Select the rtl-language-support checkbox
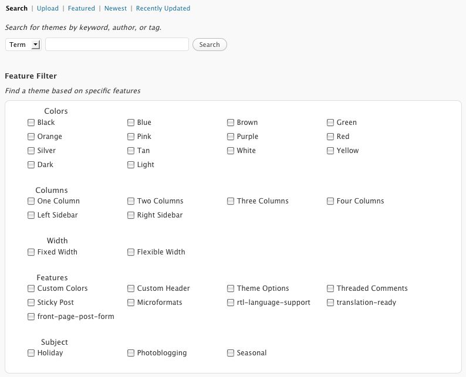This screenshot has height=377, width=466. [x=230, y=303]
